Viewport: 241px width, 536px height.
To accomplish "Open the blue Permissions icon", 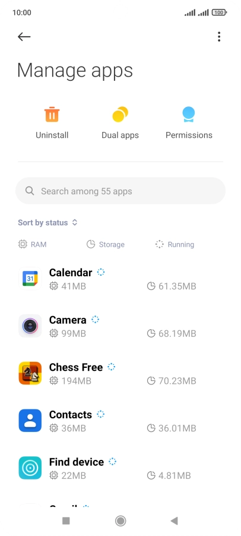I will 188,115.
